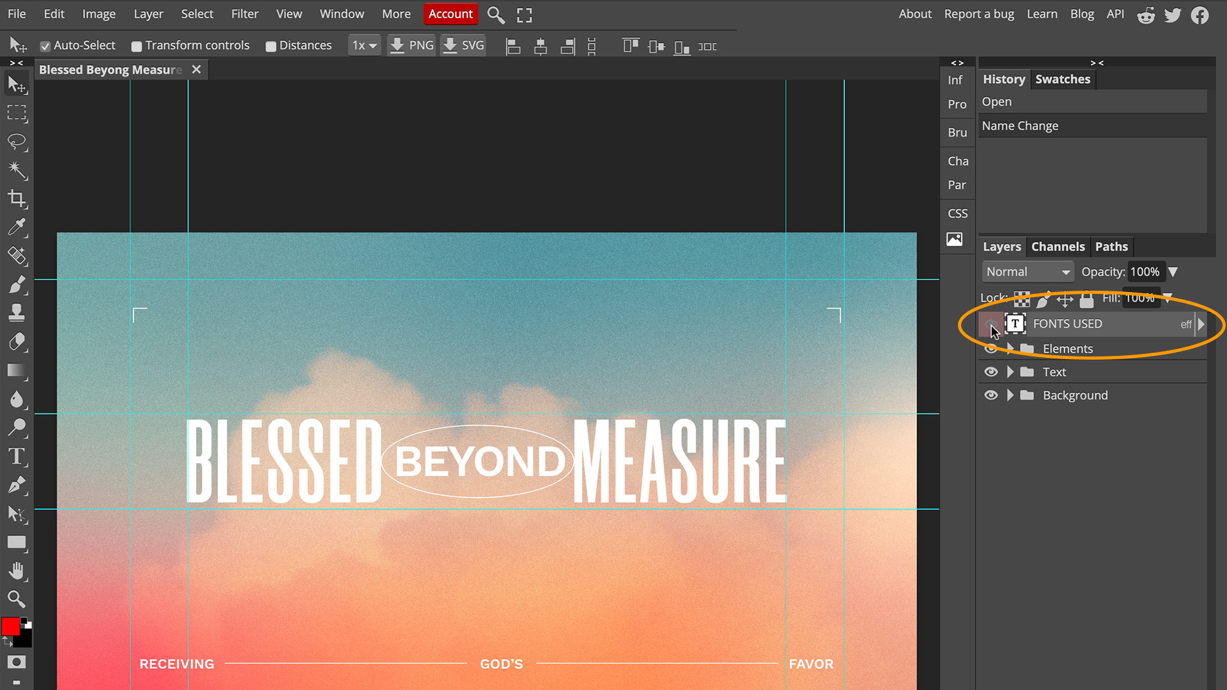Click the red foreground color swatch
The height and width of the screenshot is (690, 1227).
(10, 627)
